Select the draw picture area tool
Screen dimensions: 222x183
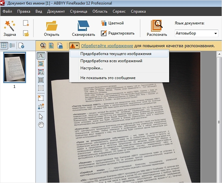tap(41, 64)
